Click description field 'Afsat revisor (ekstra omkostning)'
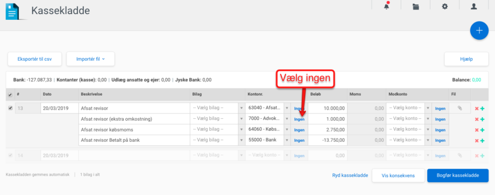The height and width of the screenshot is (195, 495). pyautogui.click(x=134, y=119)
